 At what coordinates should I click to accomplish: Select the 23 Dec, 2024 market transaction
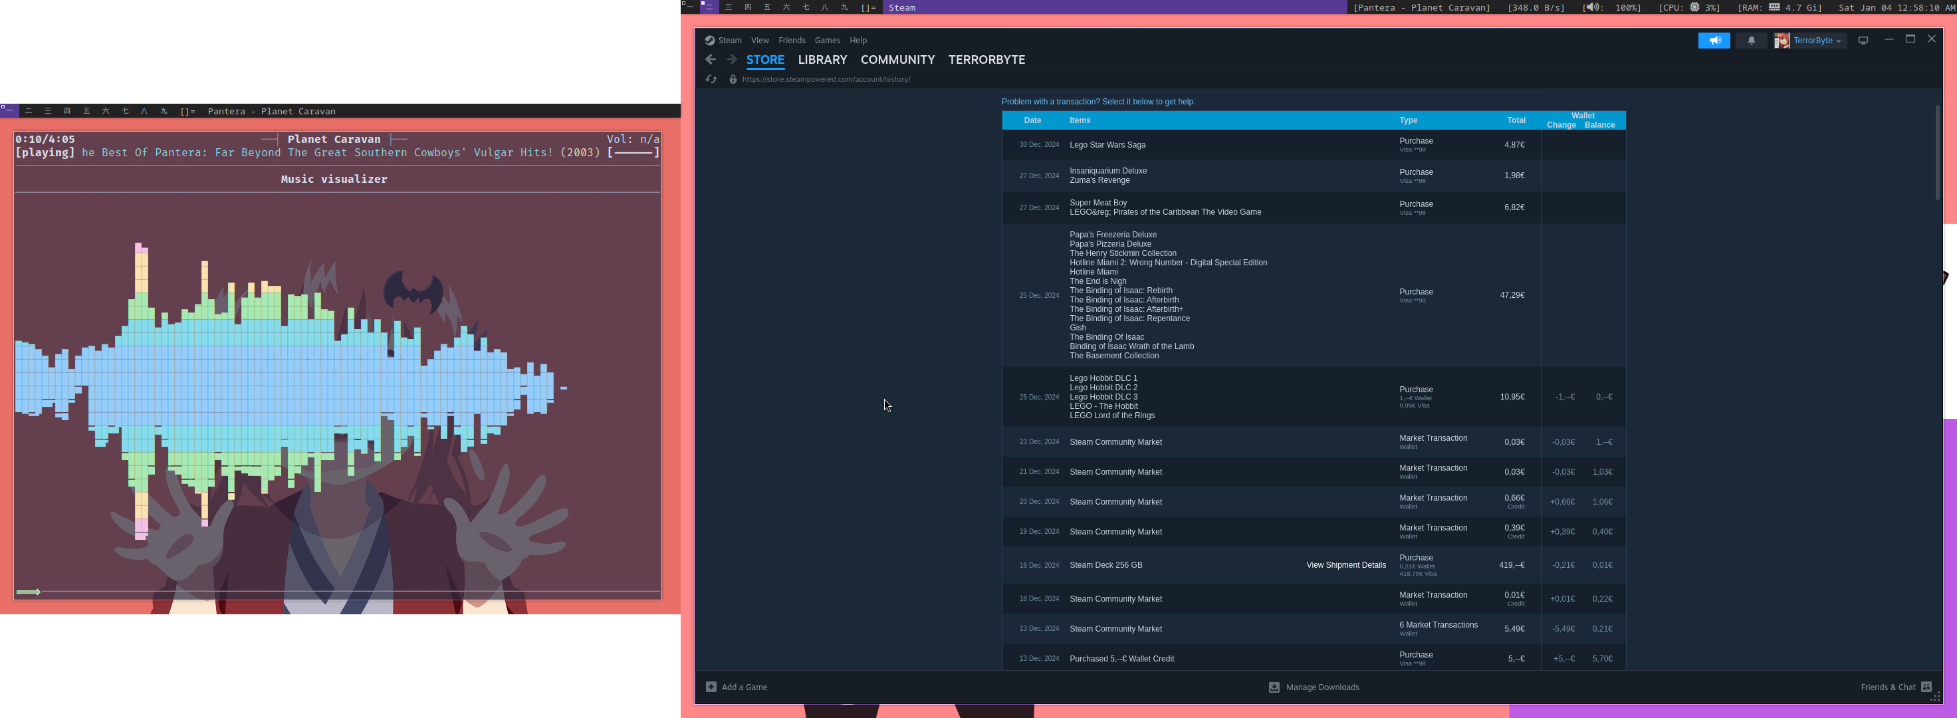1314,442
